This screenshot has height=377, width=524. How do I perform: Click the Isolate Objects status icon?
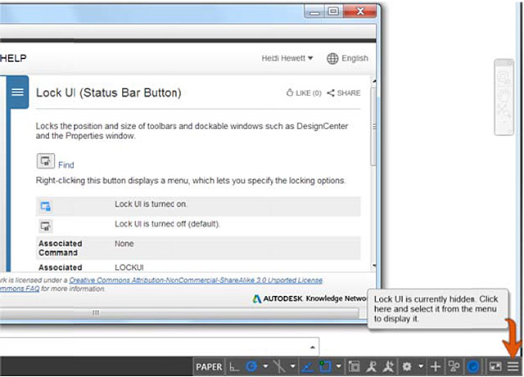[x=454, y=366]
